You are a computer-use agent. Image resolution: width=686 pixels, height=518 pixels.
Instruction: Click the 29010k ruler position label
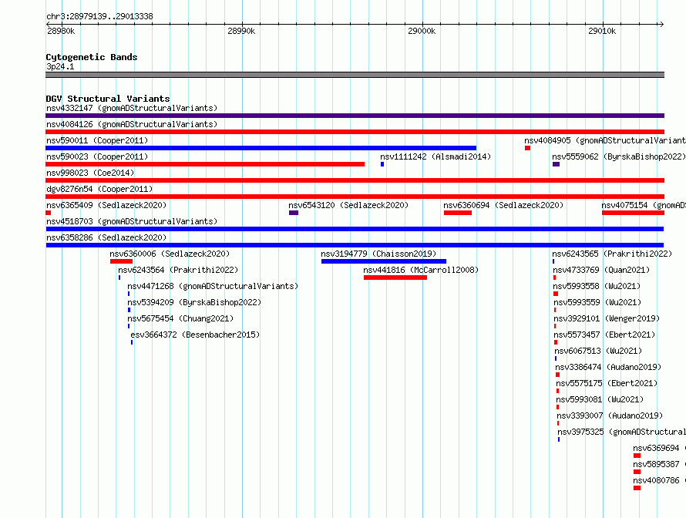coord(602,31)
